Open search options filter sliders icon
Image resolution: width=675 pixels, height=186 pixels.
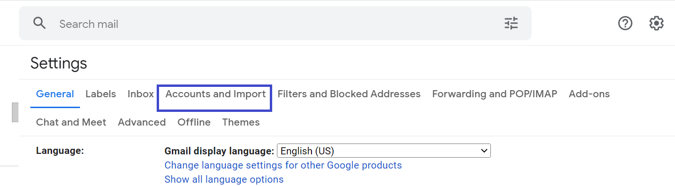(x=511, y=23)
